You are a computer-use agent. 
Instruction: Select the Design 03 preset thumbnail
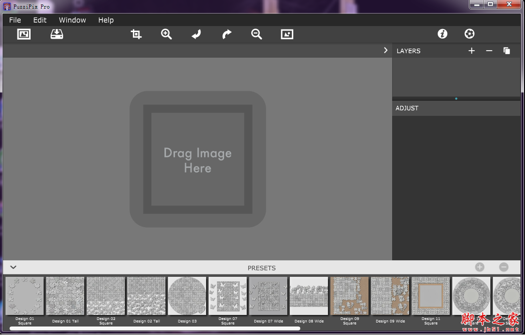point(187,296)
